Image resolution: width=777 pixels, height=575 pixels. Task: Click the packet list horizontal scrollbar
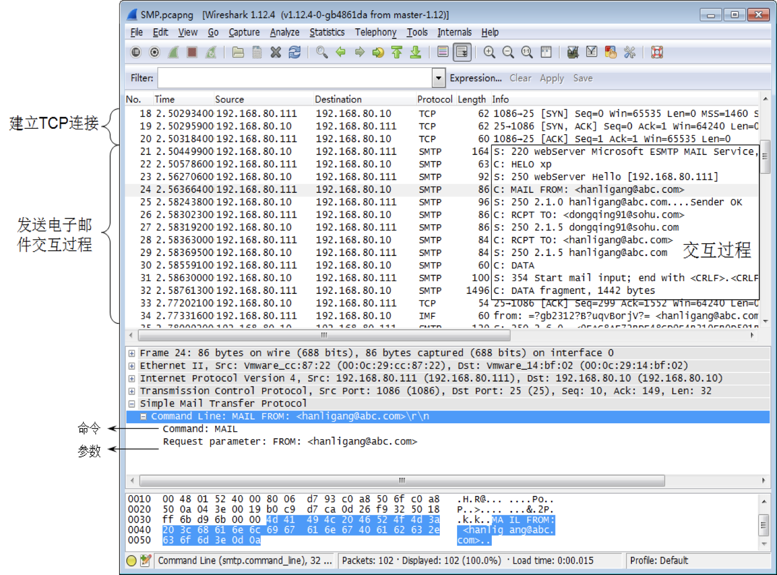click(x=324, y=336)
